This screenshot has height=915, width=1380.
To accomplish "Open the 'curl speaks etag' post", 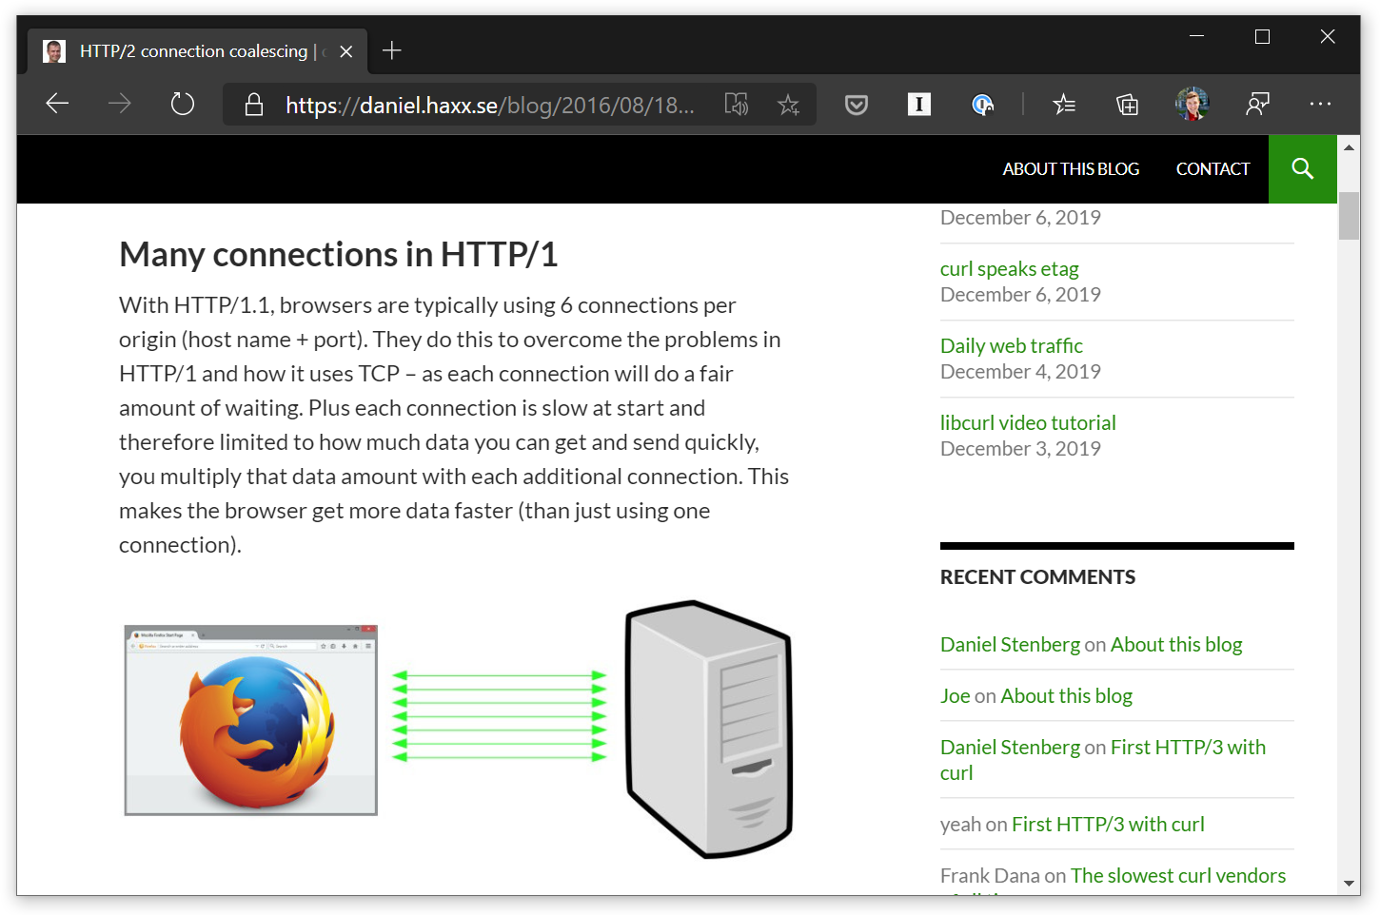I will click(x=1009, y=269).
